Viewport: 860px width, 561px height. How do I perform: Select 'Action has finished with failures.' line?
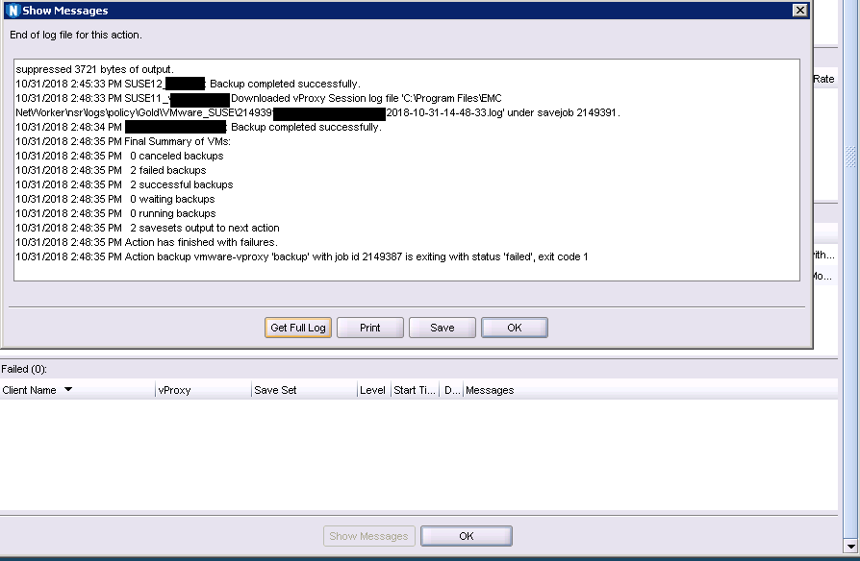tap(146, 242)
